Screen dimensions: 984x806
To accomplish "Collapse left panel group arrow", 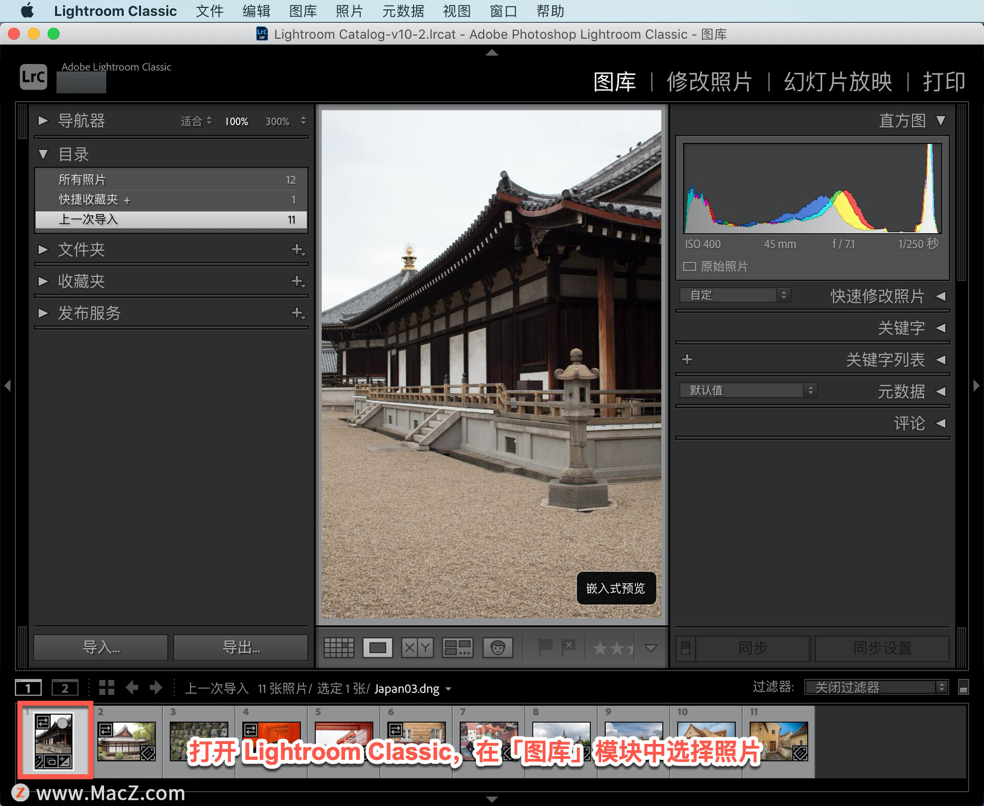I will (x=7, y=385).
